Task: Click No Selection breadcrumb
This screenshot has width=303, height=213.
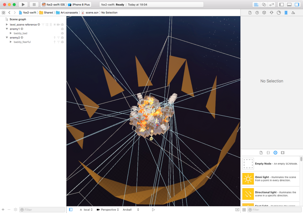Action: tap(109, 12)
